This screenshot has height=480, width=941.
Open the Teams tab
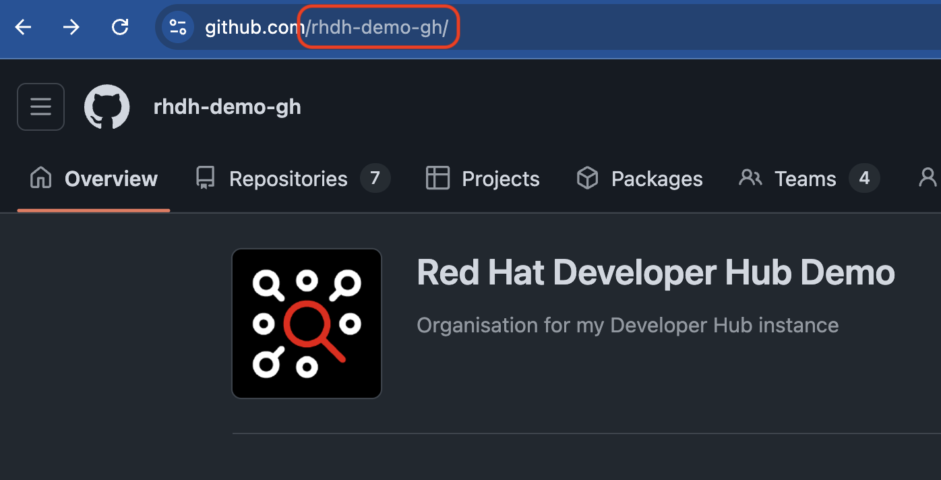pos(809,179)
